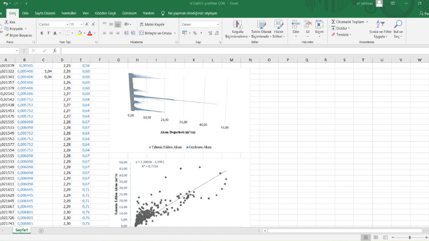The height and width of the screenshot is (241, 429).
Task: Apply the yellow fill color bucket
Action: pos(80,33)
